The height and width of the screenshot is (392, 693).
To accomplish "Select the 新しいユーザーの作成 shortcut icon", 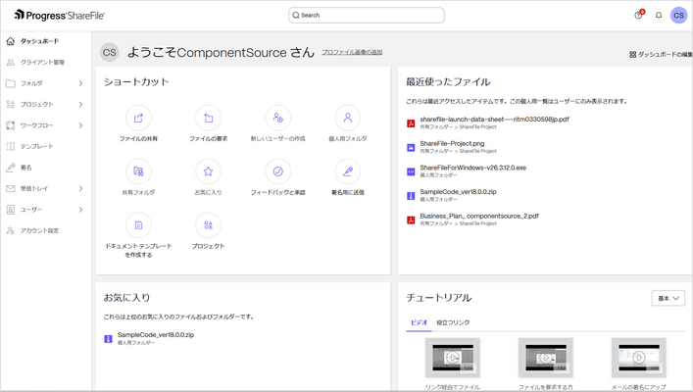I will click(x=278, y=118).
